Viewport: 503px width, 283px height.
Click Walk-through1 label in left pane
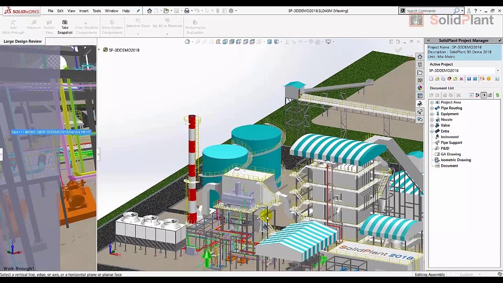click(19, 269)
